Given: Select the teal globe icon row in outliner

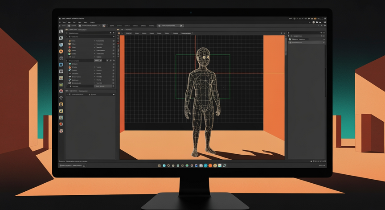Looking at the screenshot, I should 91,64.
